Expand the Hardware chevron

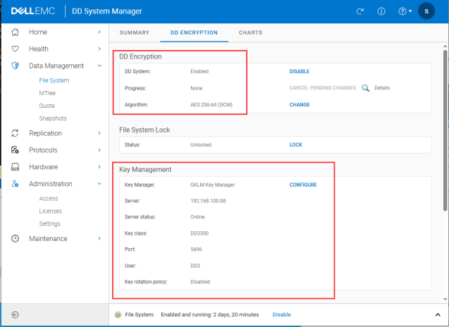99,167
